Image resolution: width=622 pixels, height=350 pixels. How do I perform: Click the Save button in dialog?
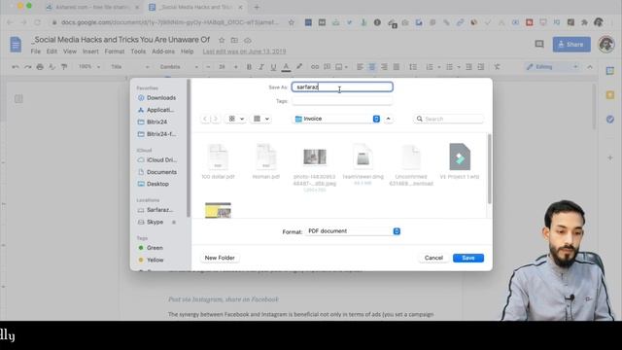point(468,258)
